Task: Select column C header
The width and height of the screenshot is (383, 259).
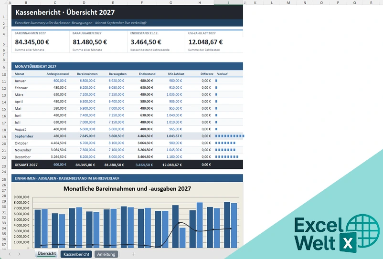Action: [x=55, y=2]
